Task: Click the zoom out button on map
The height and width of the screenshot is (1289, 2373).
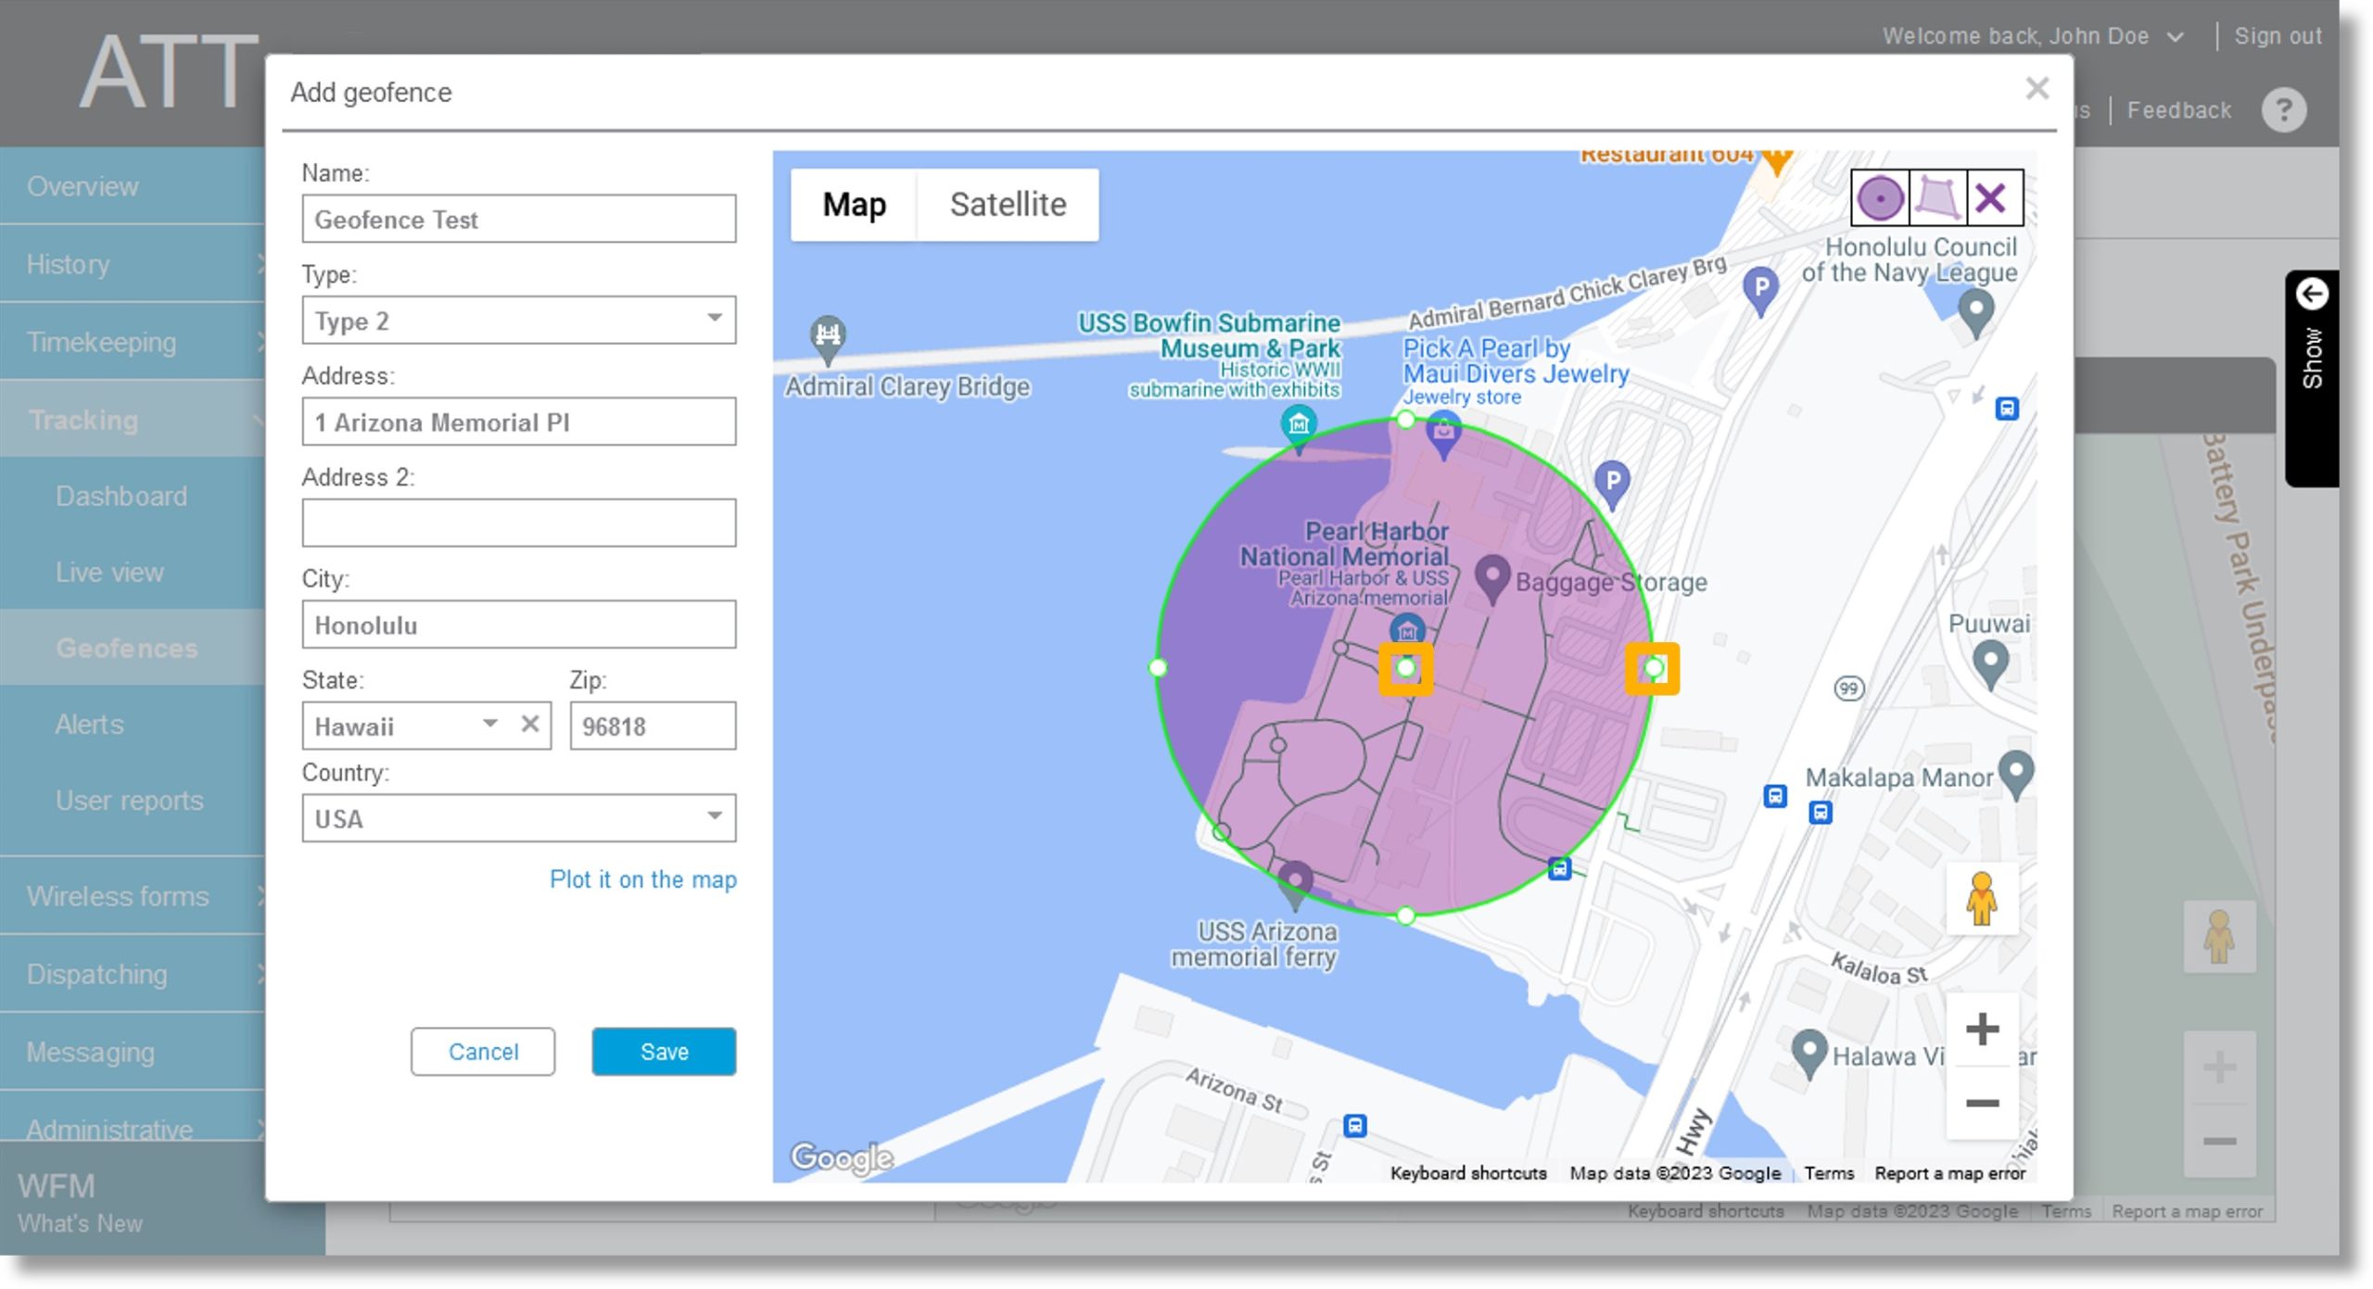Action: [x=1983, y=1104]
